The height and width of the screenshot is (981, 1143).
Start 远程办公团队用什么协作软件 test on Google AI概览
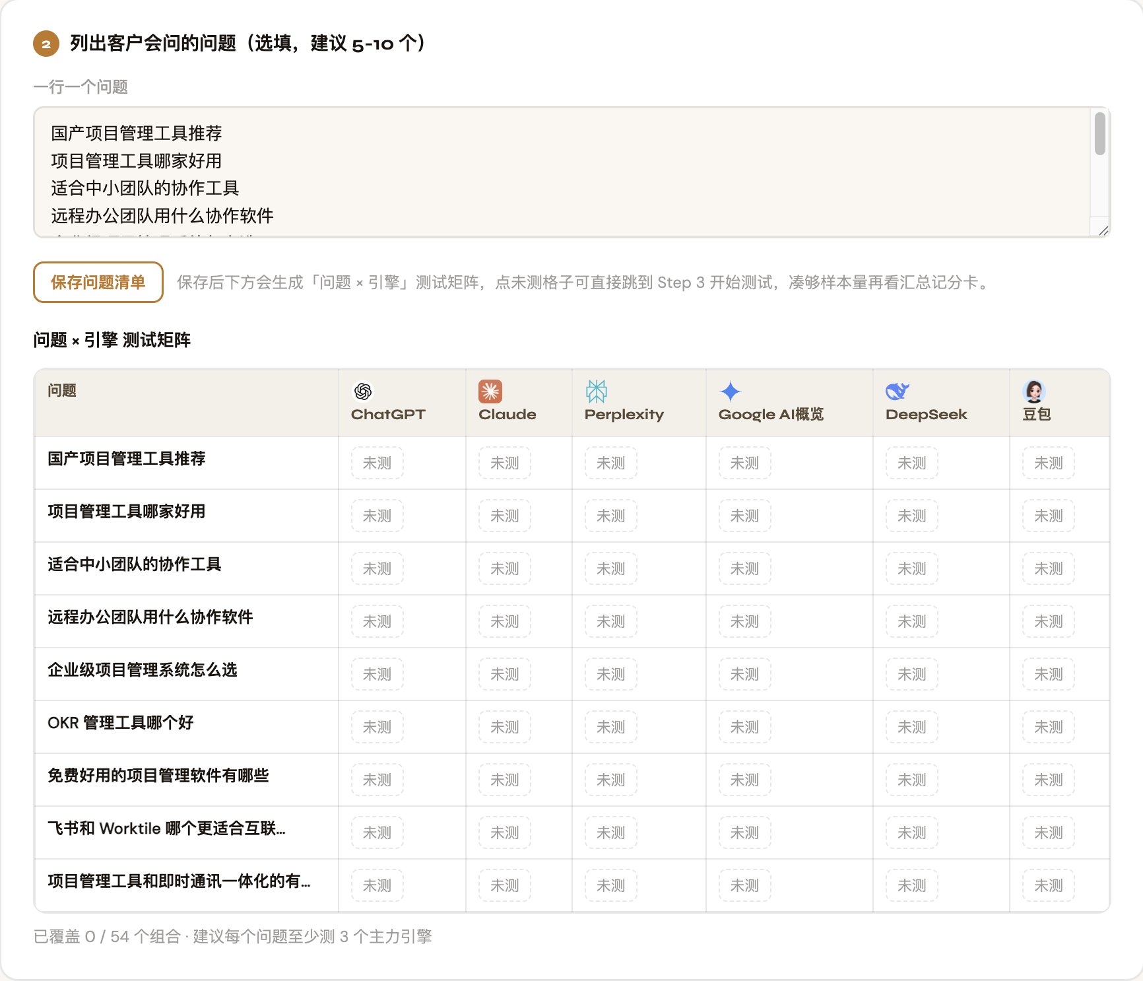[x=745, y=621]
